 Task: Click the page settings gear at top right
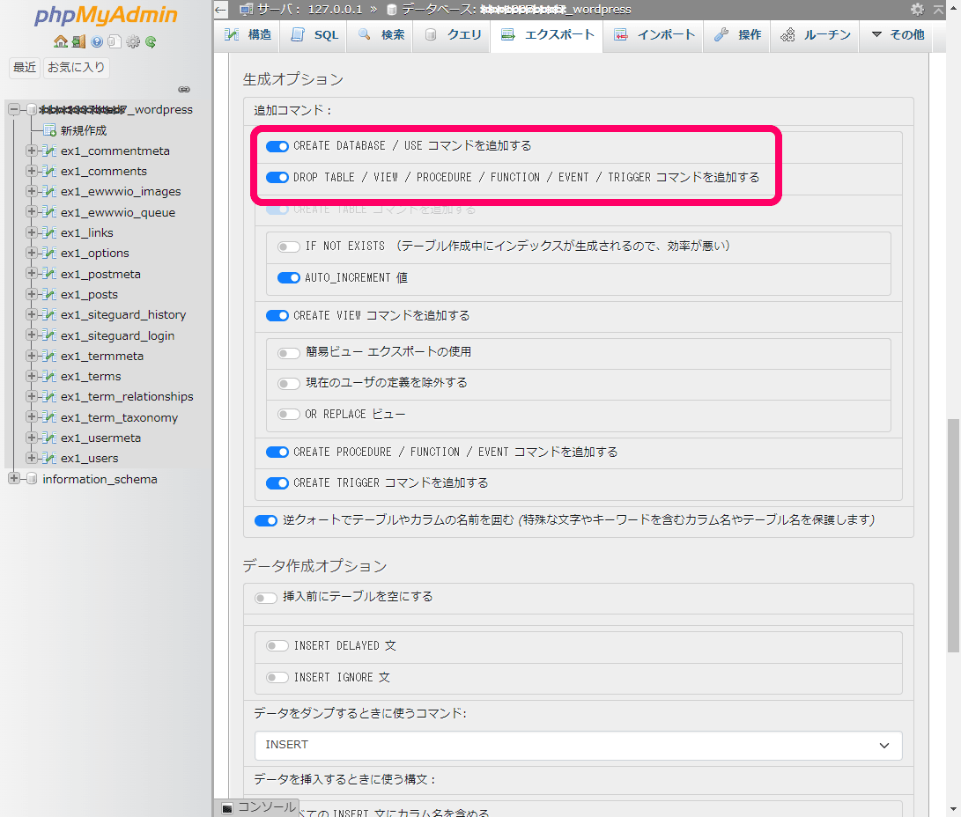917,10
